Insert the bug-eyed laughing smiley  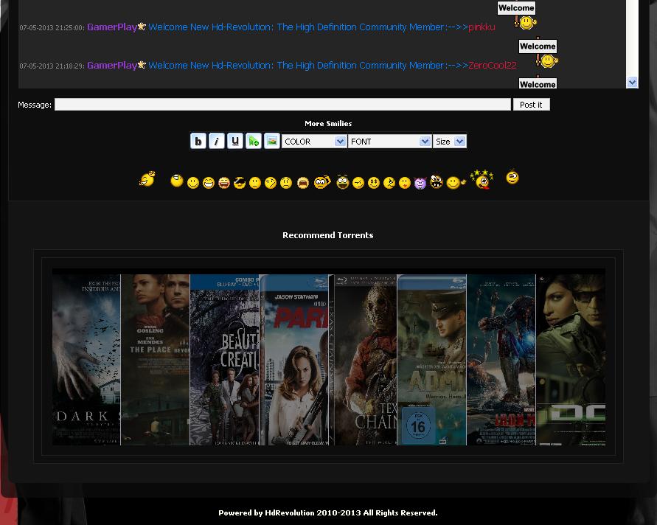(x=342, y=182)
